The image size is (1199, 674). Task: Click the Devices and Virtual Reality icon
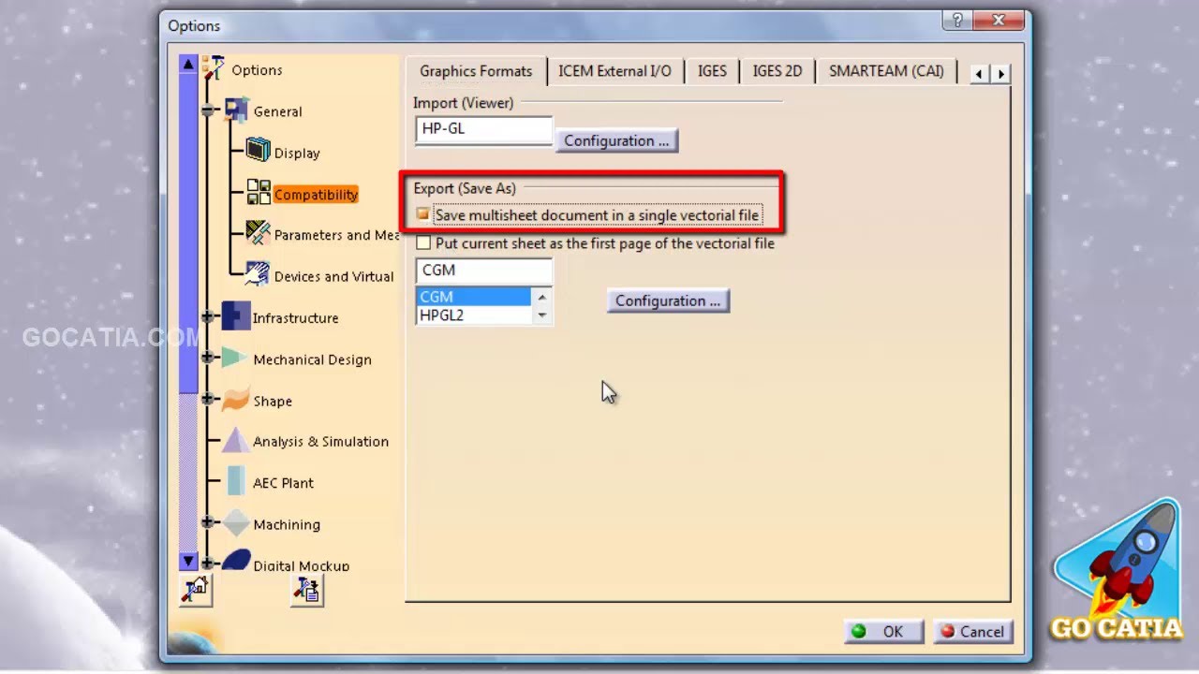258,274
